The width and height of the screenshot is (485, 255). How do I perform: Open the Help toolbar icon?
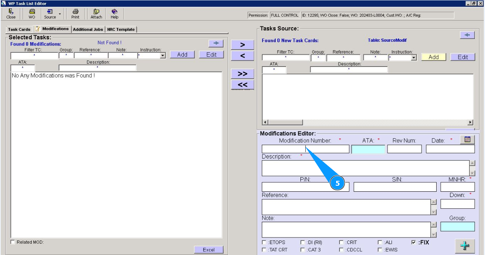click(115, 14)
